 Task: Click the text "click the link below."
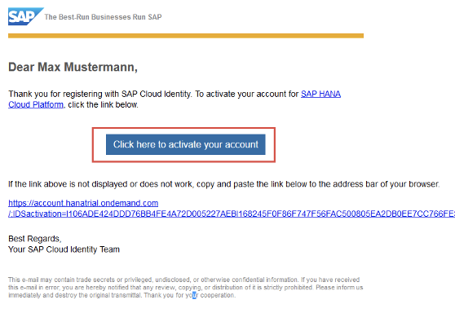[103, 104]
